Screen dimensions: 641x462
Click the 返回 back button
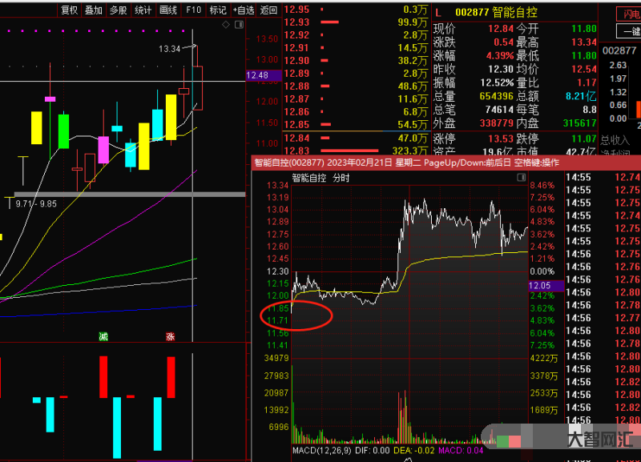(x=268, y=10)
